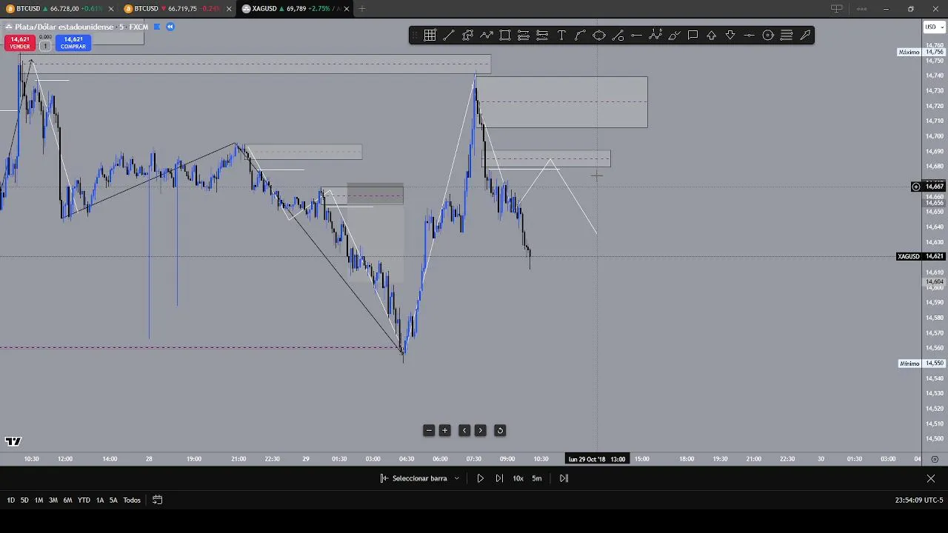Select the diagonal arrow tool at toolbar end
Screen dimensions: 948x533
805,36
